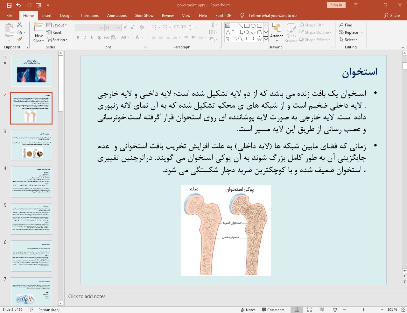Expand the Layout dropdown

point(57,25)
